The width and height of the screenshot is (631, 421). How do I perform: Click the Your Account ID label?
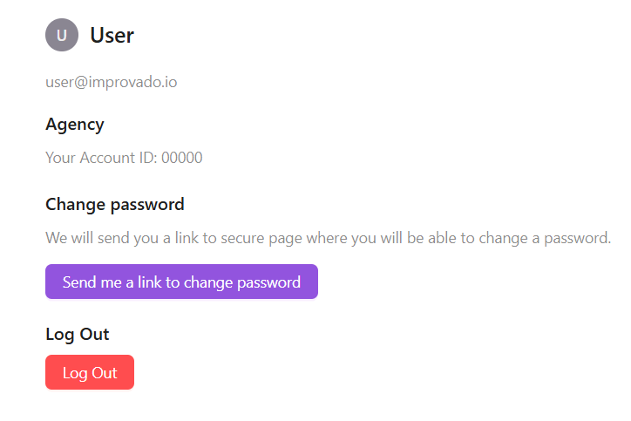(101, 158)
